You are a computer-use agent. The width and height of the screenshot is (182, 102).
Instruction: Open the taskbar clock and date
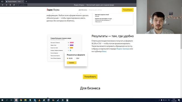pos(174,100)
